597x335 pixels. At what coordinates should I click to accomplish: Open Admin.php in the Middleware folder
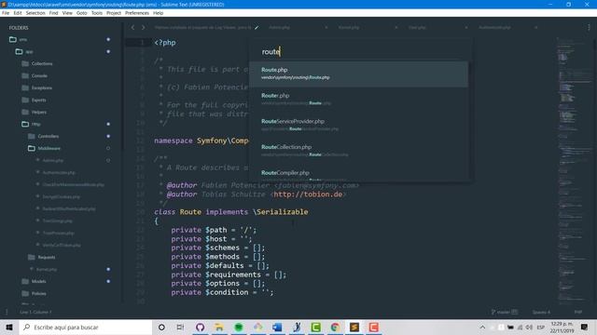tap(53, 161)
